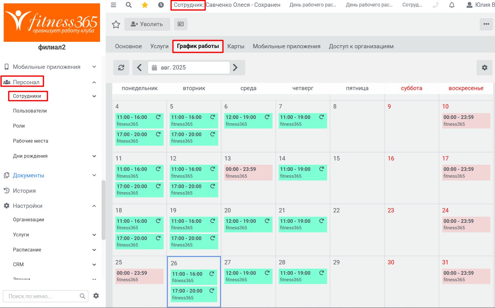Open История in the sidebar
Image resolution: width=495 pixels, height=308 pixels.
24,191
